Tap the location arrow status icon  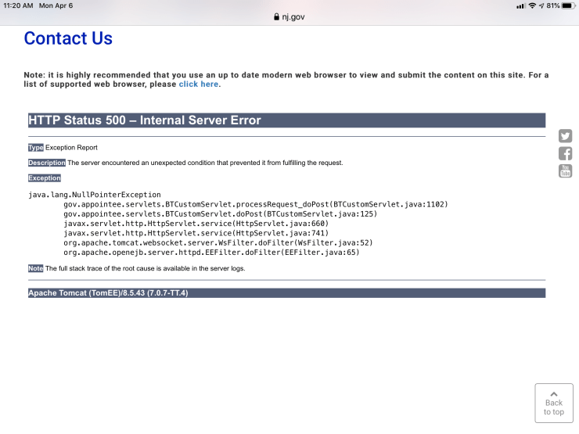[x=541, y=5]
